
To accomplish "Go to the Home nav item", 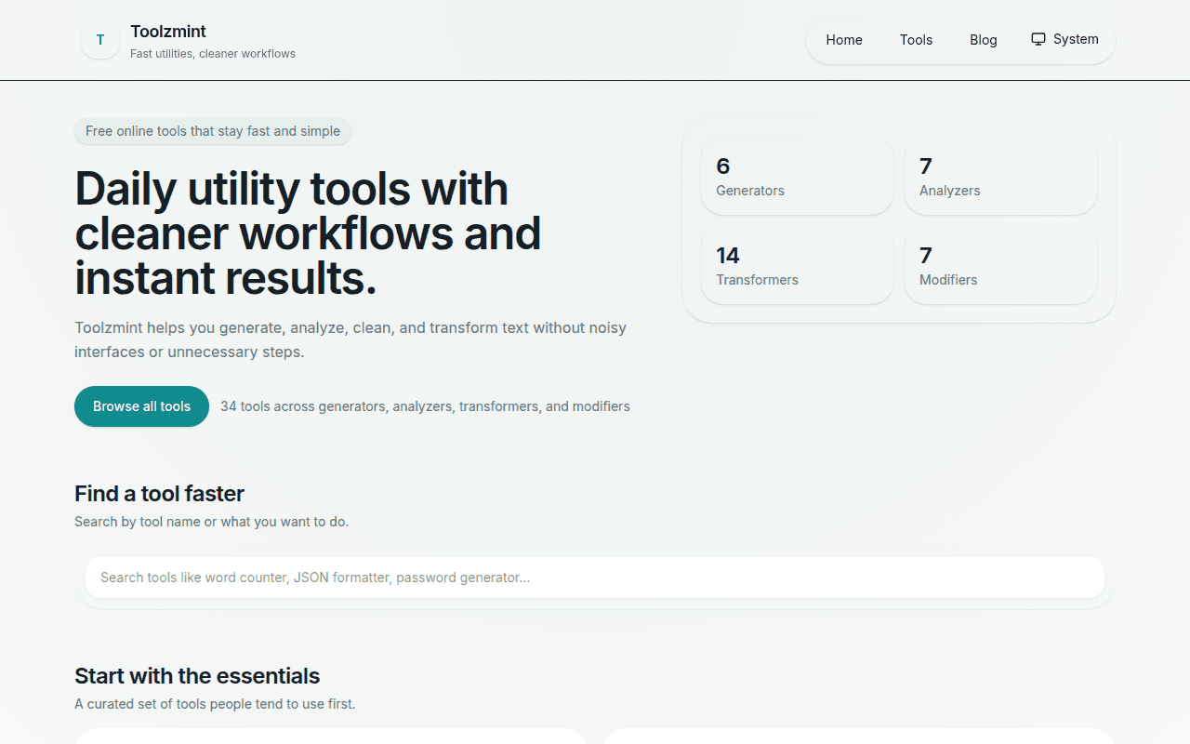I will [844, 40].
